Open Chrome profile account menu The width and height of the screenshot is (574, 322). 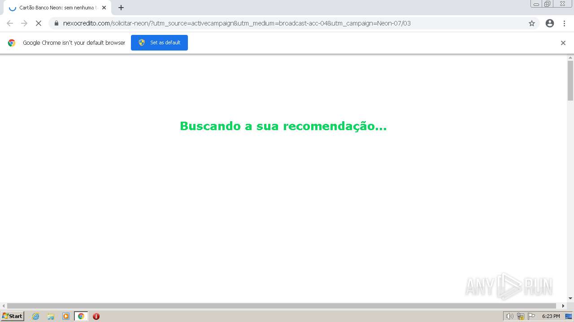(550, 23)
